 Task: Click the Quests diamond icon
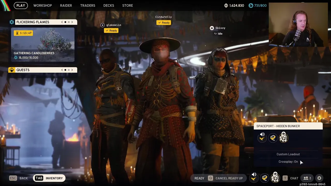[x=12, y=70]
